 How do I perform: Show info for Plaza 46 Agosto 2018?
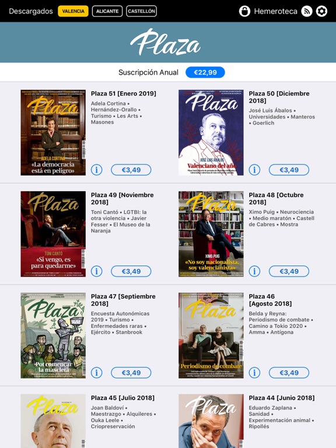pos(254,373)
